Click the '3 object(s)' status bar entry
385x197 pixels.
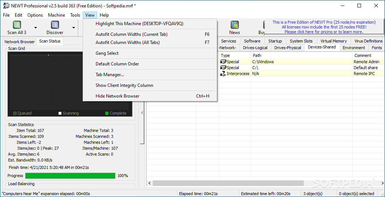pos(319,194)
